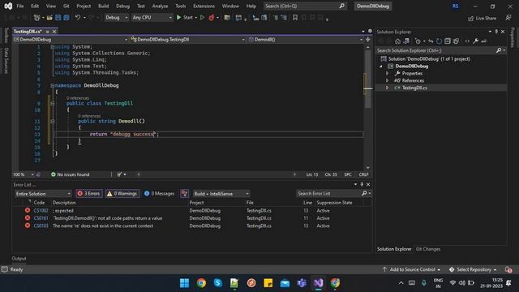This screenshot has width=519, height=292.
Task: Toggle auto hide pin for Error List
Action: pos(362,184)
